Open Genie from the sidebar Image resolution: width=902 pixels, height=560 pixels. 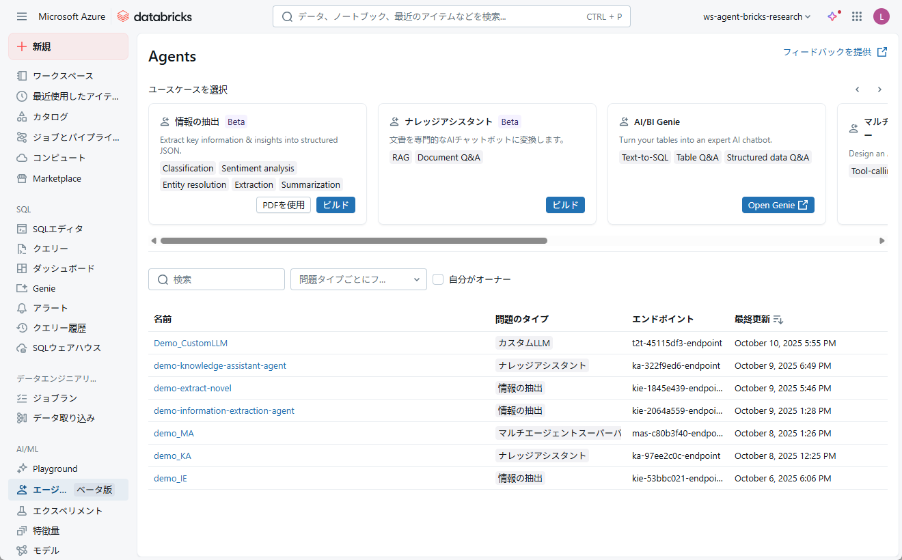coord(44,288)
